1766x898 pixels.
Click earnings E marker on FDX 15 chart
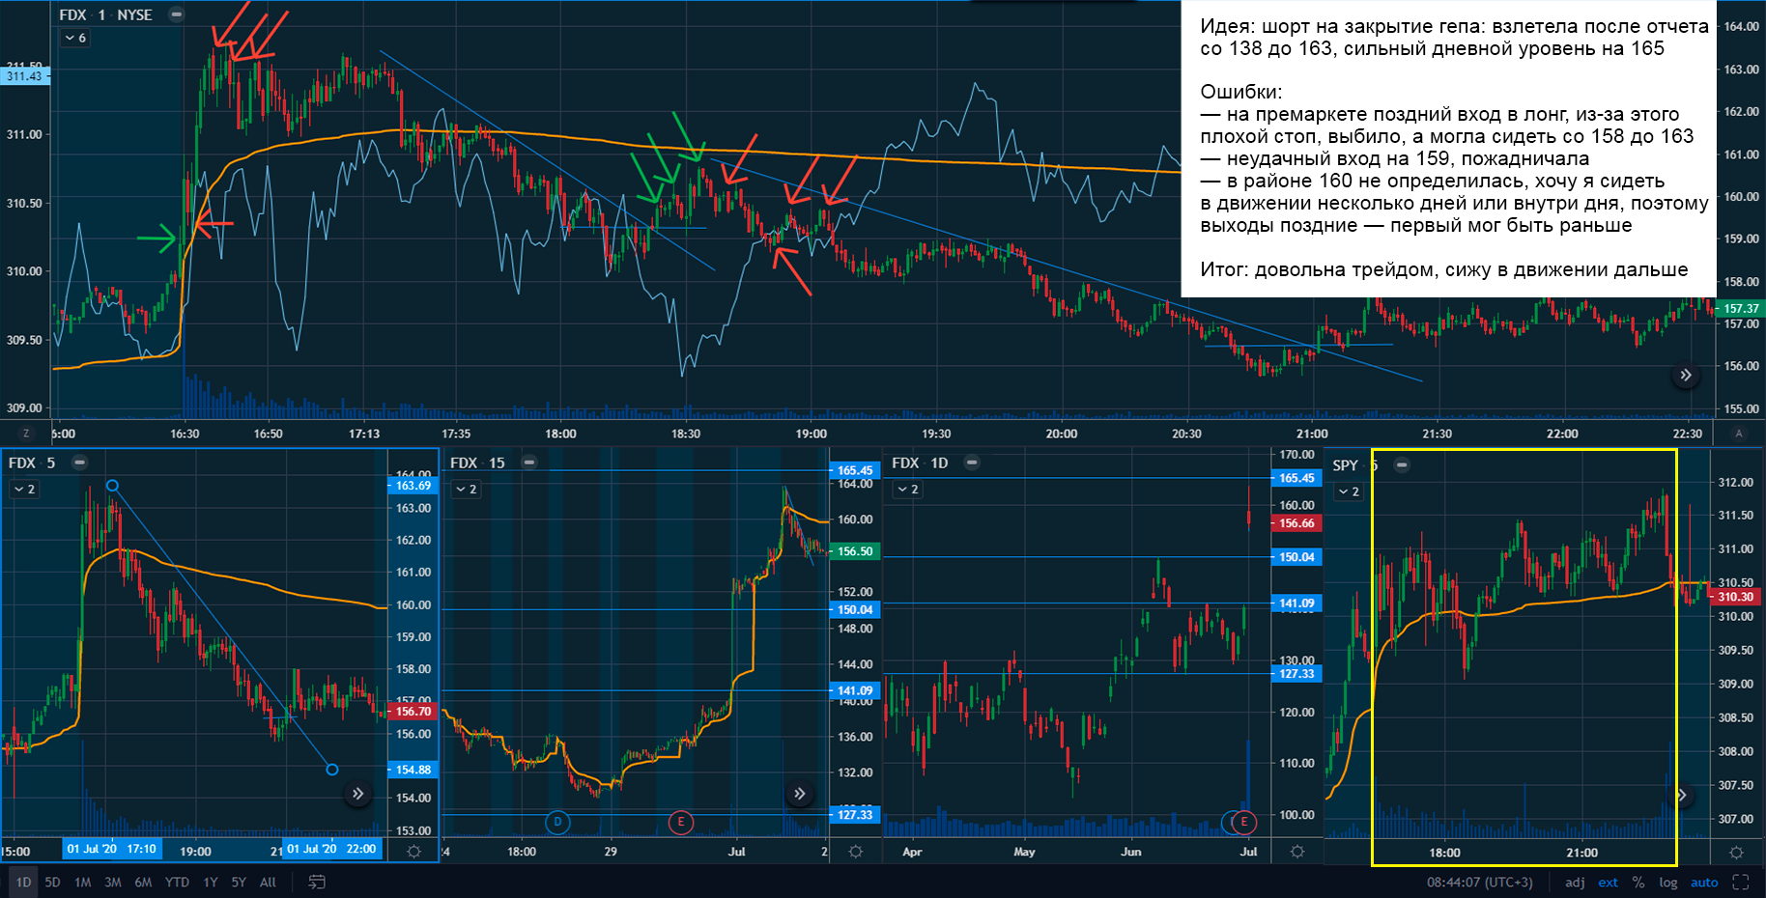681,823
